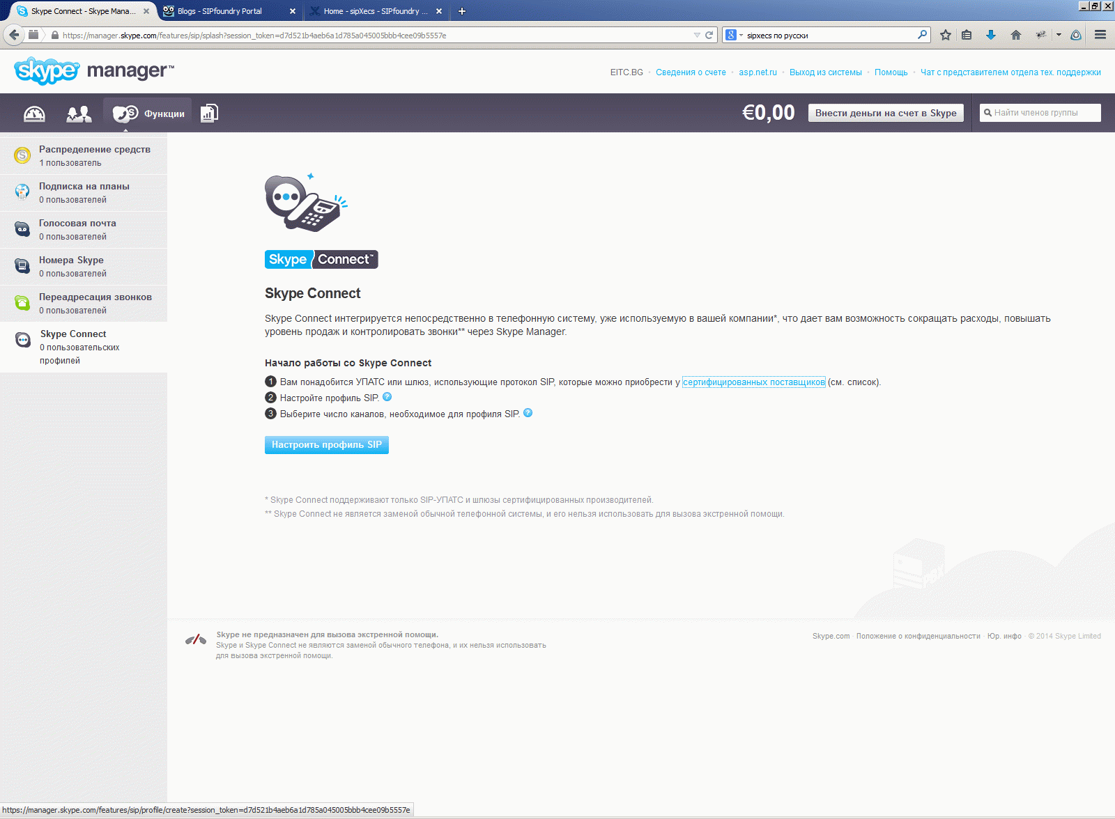Switch to Blogs - SIPfoundry Portal tab

(x=228, y=11)
